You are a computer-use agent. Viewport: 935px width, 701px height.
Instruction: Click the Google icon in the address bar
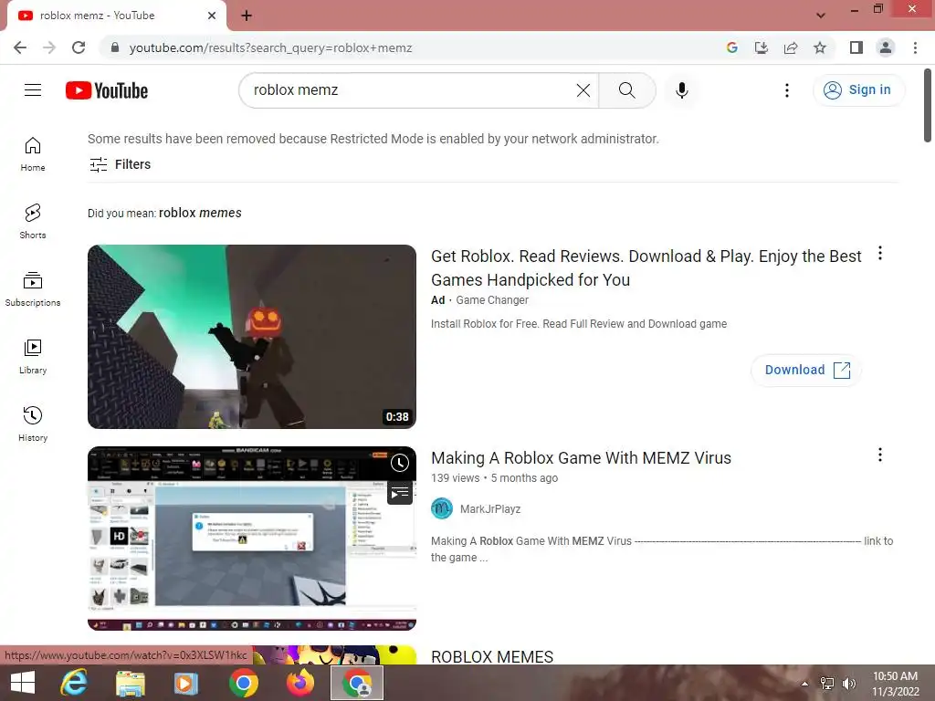pyautogui.click(x=731, y=47)
